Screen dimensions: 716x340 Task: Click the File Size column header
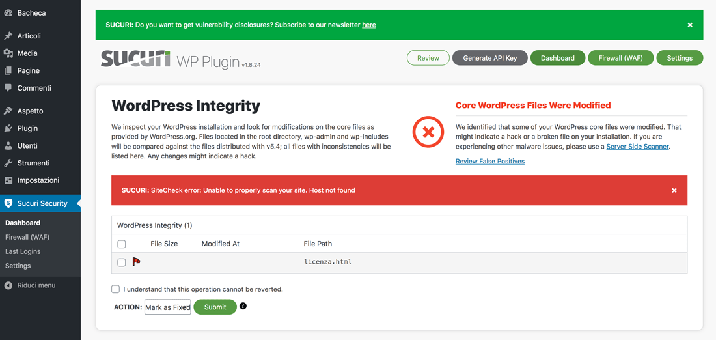tap(164, 244)
